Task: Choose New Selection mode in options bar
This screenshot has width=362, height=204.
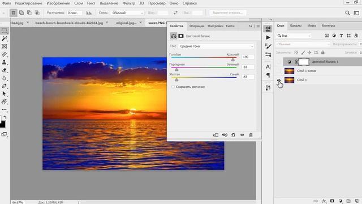Action: pyautogui.click(x=14, y=12)
